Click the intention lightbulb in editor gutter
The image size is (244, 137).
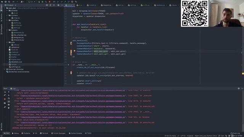point(74,51)
